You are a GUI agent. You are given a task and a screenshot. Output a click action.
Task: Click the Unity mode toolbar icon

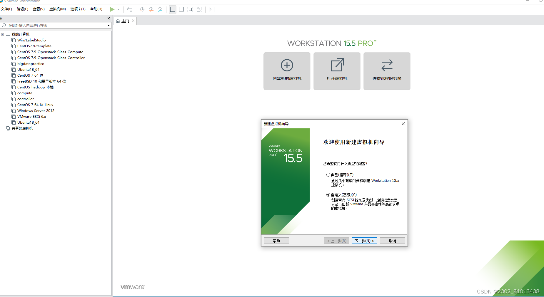click(x=199, y=9)
